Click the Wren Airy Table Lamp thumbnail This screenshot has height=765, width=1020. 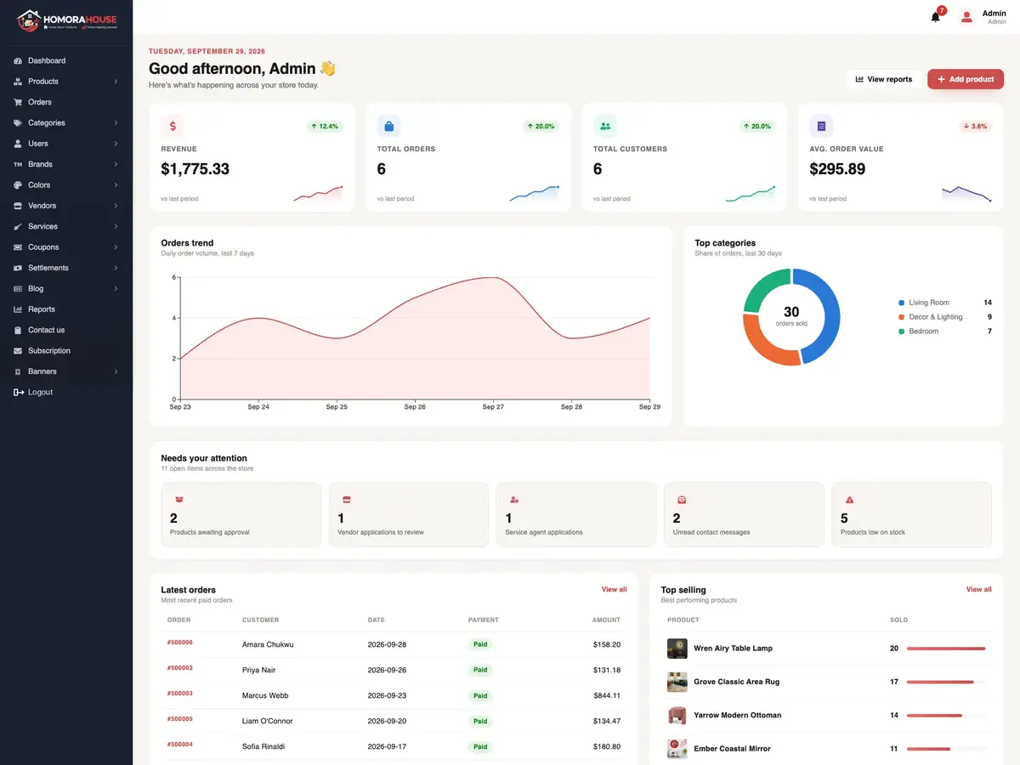(x=677, y=649)
